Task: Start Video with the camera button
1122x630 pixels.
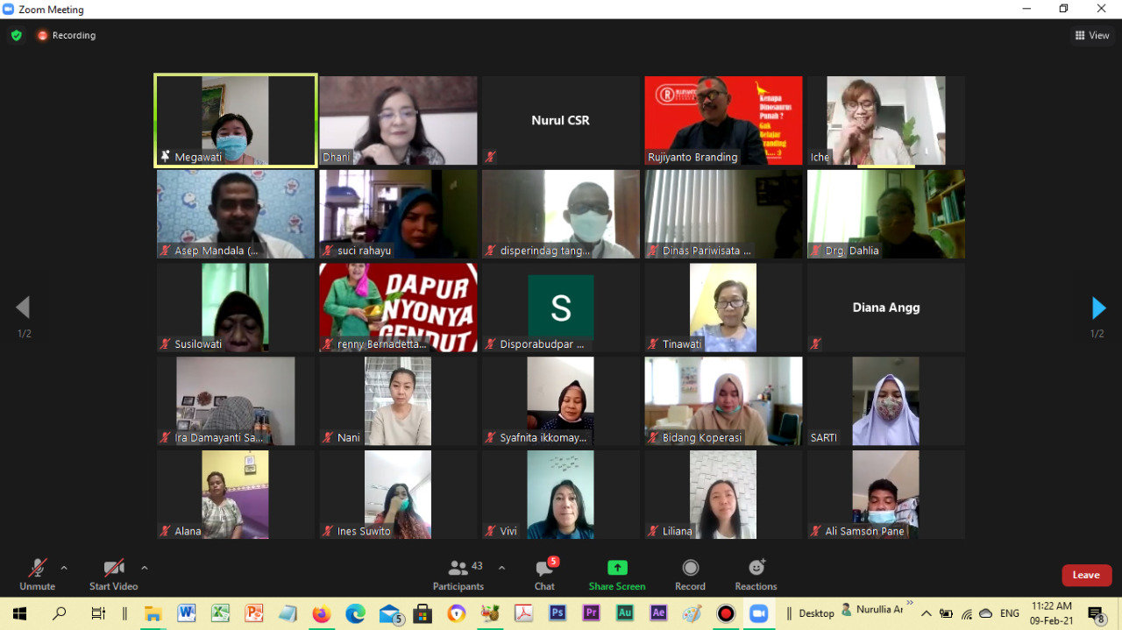Action: [113, 575]
